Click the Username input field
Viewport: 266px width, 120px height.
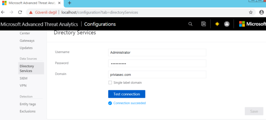pyautogui.click(x=157, y=52)
